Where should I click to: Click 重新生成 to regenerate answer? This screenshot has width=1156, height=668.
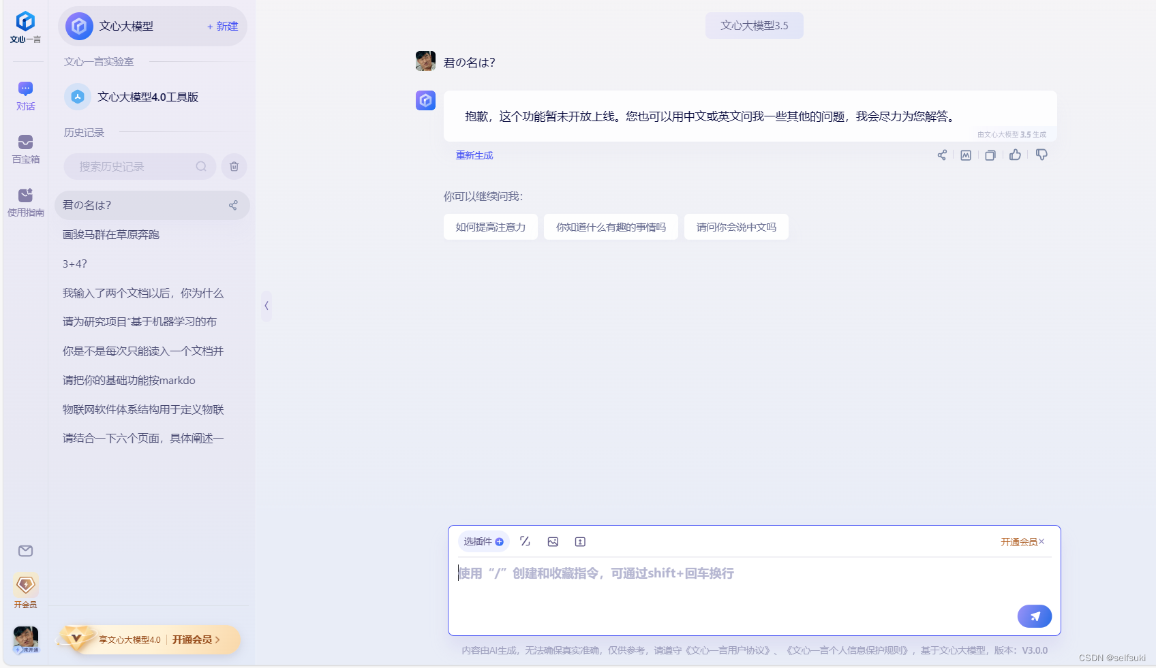tap(474, 155)
